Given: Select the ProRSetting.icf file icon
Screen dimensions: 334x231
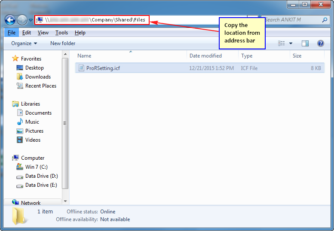Looking at the screenshot, I should click(x=81, y=68).
